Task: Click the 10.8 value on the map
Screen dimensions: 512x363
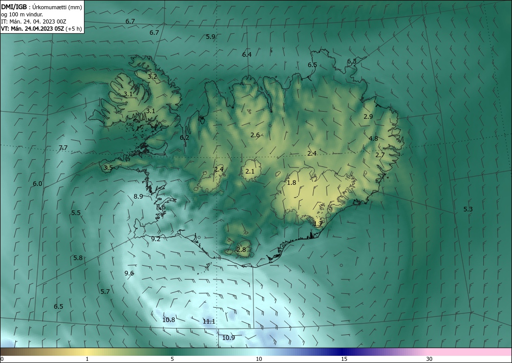Action: click(x=168, y=320)
